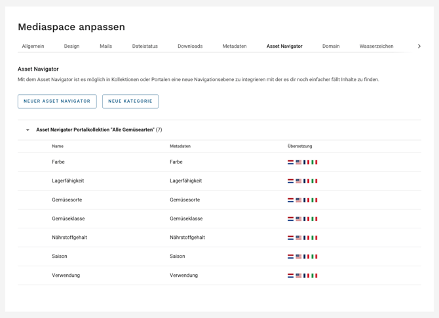Viewport: 439px width, 318px height.
Task: Switch to the Design tab
Action: (x=71, y=46)
